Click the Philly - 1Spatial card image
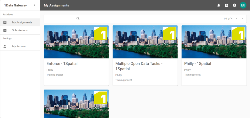The height and width of the screenshot is (118, 250). point(214,42)
